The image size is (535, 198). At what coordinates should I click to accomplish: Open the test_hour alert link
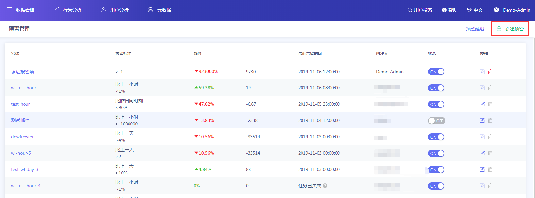coord(21,104)
